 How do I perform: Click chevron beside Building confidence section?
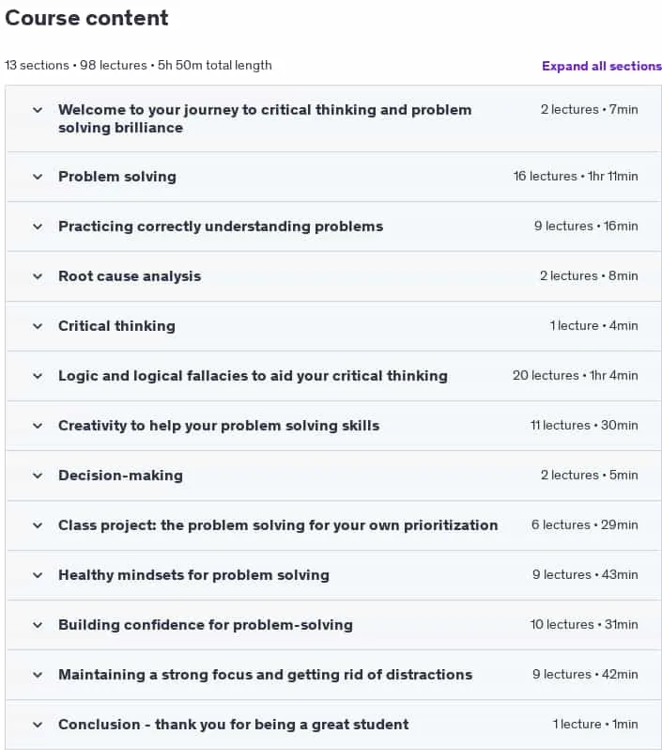coord(38,625)
